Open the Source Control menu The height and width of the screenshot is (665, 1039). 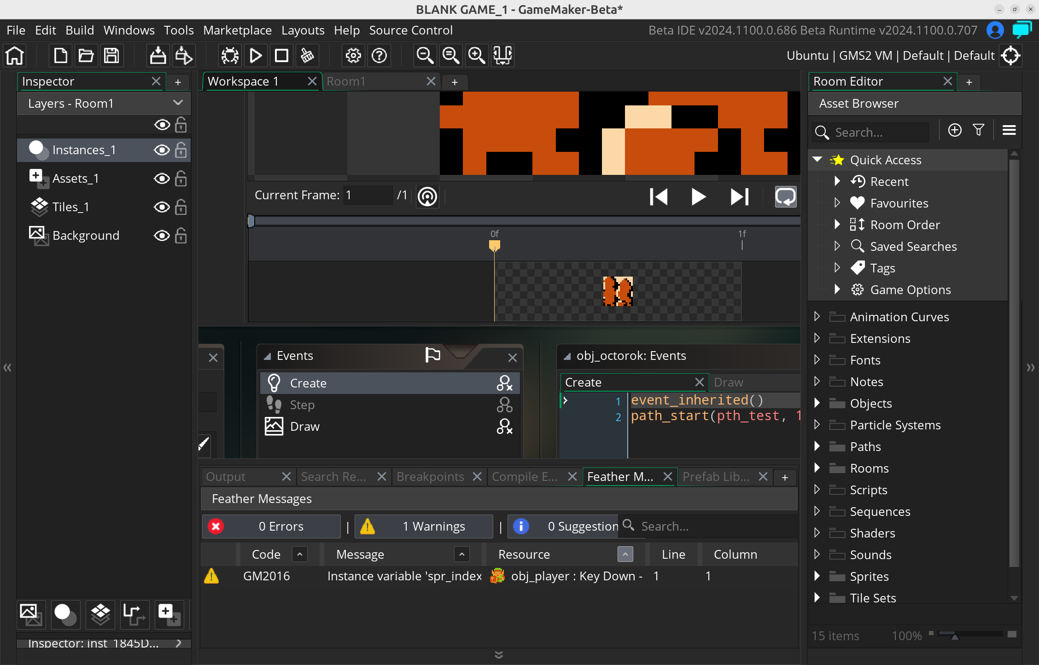pyautogui.click(x=411, y=30)
